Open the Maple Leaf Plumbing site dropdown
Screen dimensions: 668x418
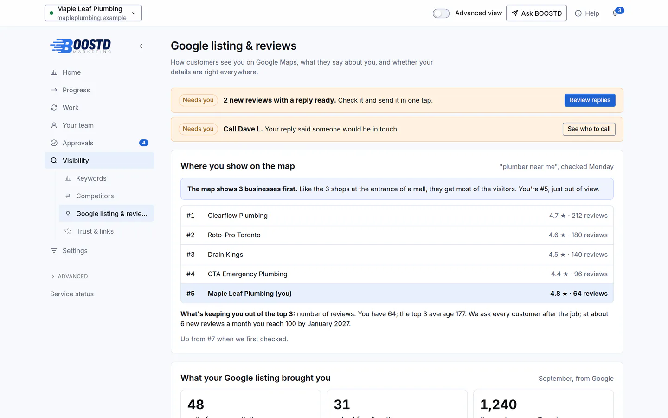[x=93, y=13]
